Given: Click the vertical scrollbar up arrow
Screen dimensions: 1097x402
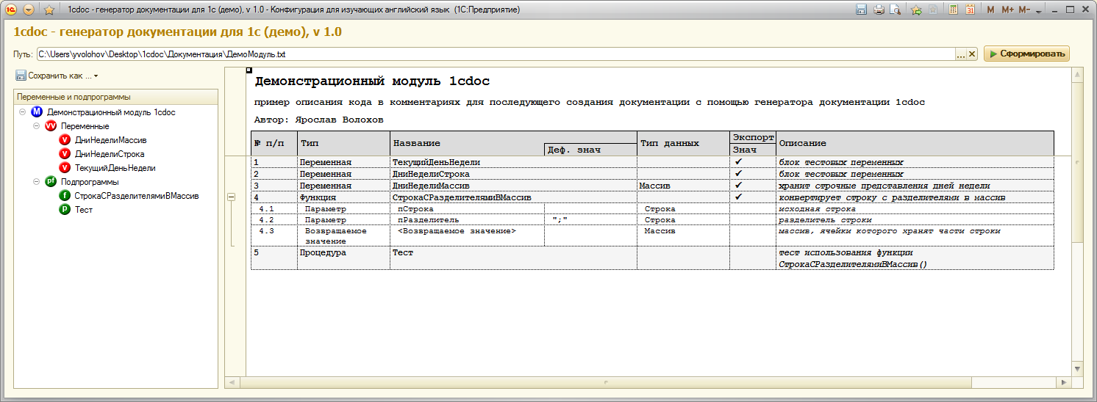Looking at the screenshot, I should point(1077,74).
